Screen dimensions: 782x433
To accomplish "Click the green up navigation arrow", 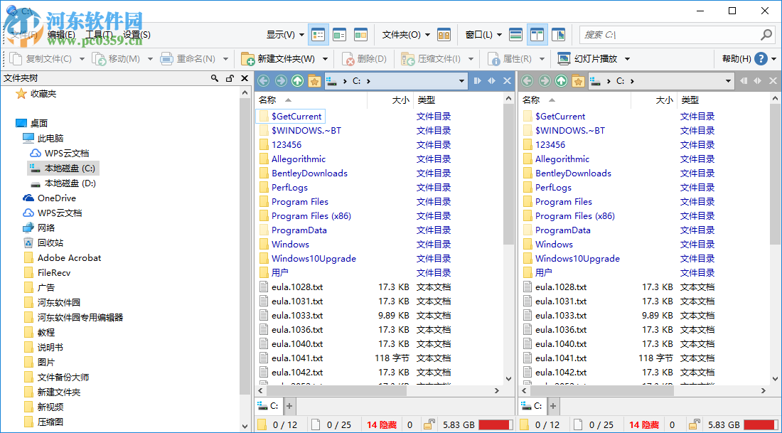I will click(297, 81).
